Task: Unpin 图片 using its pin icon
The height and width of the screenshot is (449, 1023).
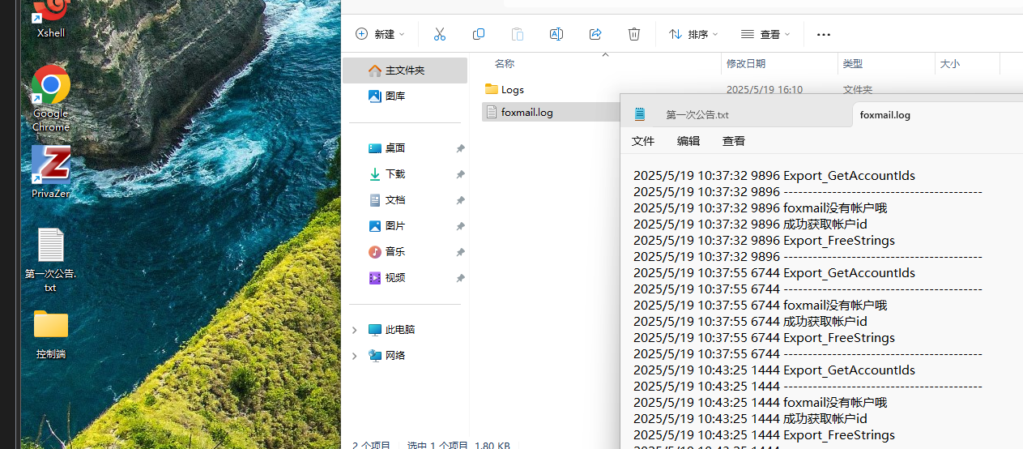Action: (460, 227)
